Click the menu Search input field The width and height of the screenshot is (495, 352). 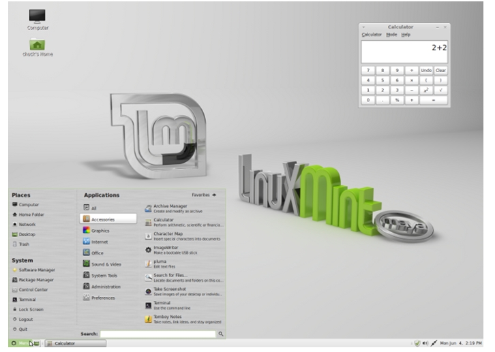158,334
